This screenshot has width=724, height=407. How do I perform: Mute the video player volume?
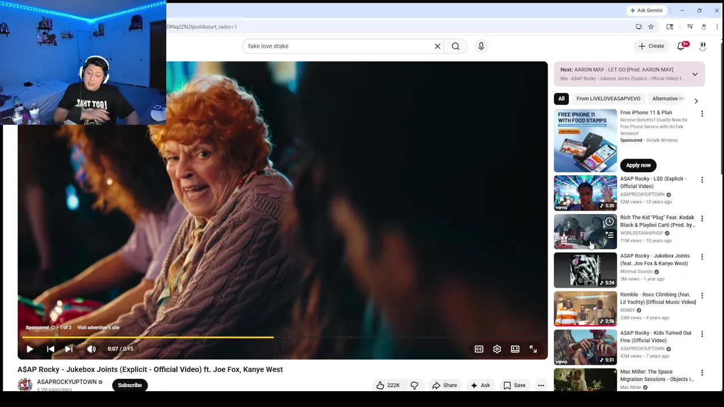(x=91, y=349)
